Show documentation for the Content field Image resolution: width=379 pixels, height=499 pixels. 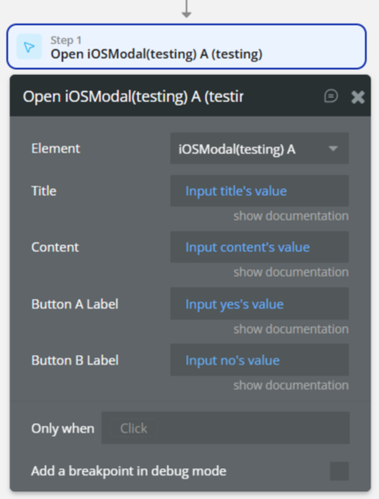click(x=291, y=272)
